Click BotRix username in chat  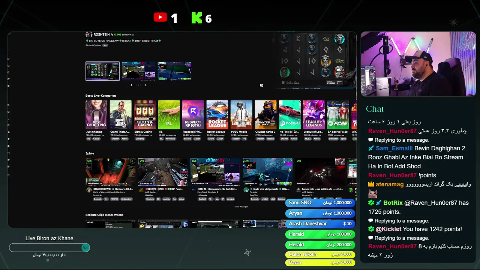[393, 202]
